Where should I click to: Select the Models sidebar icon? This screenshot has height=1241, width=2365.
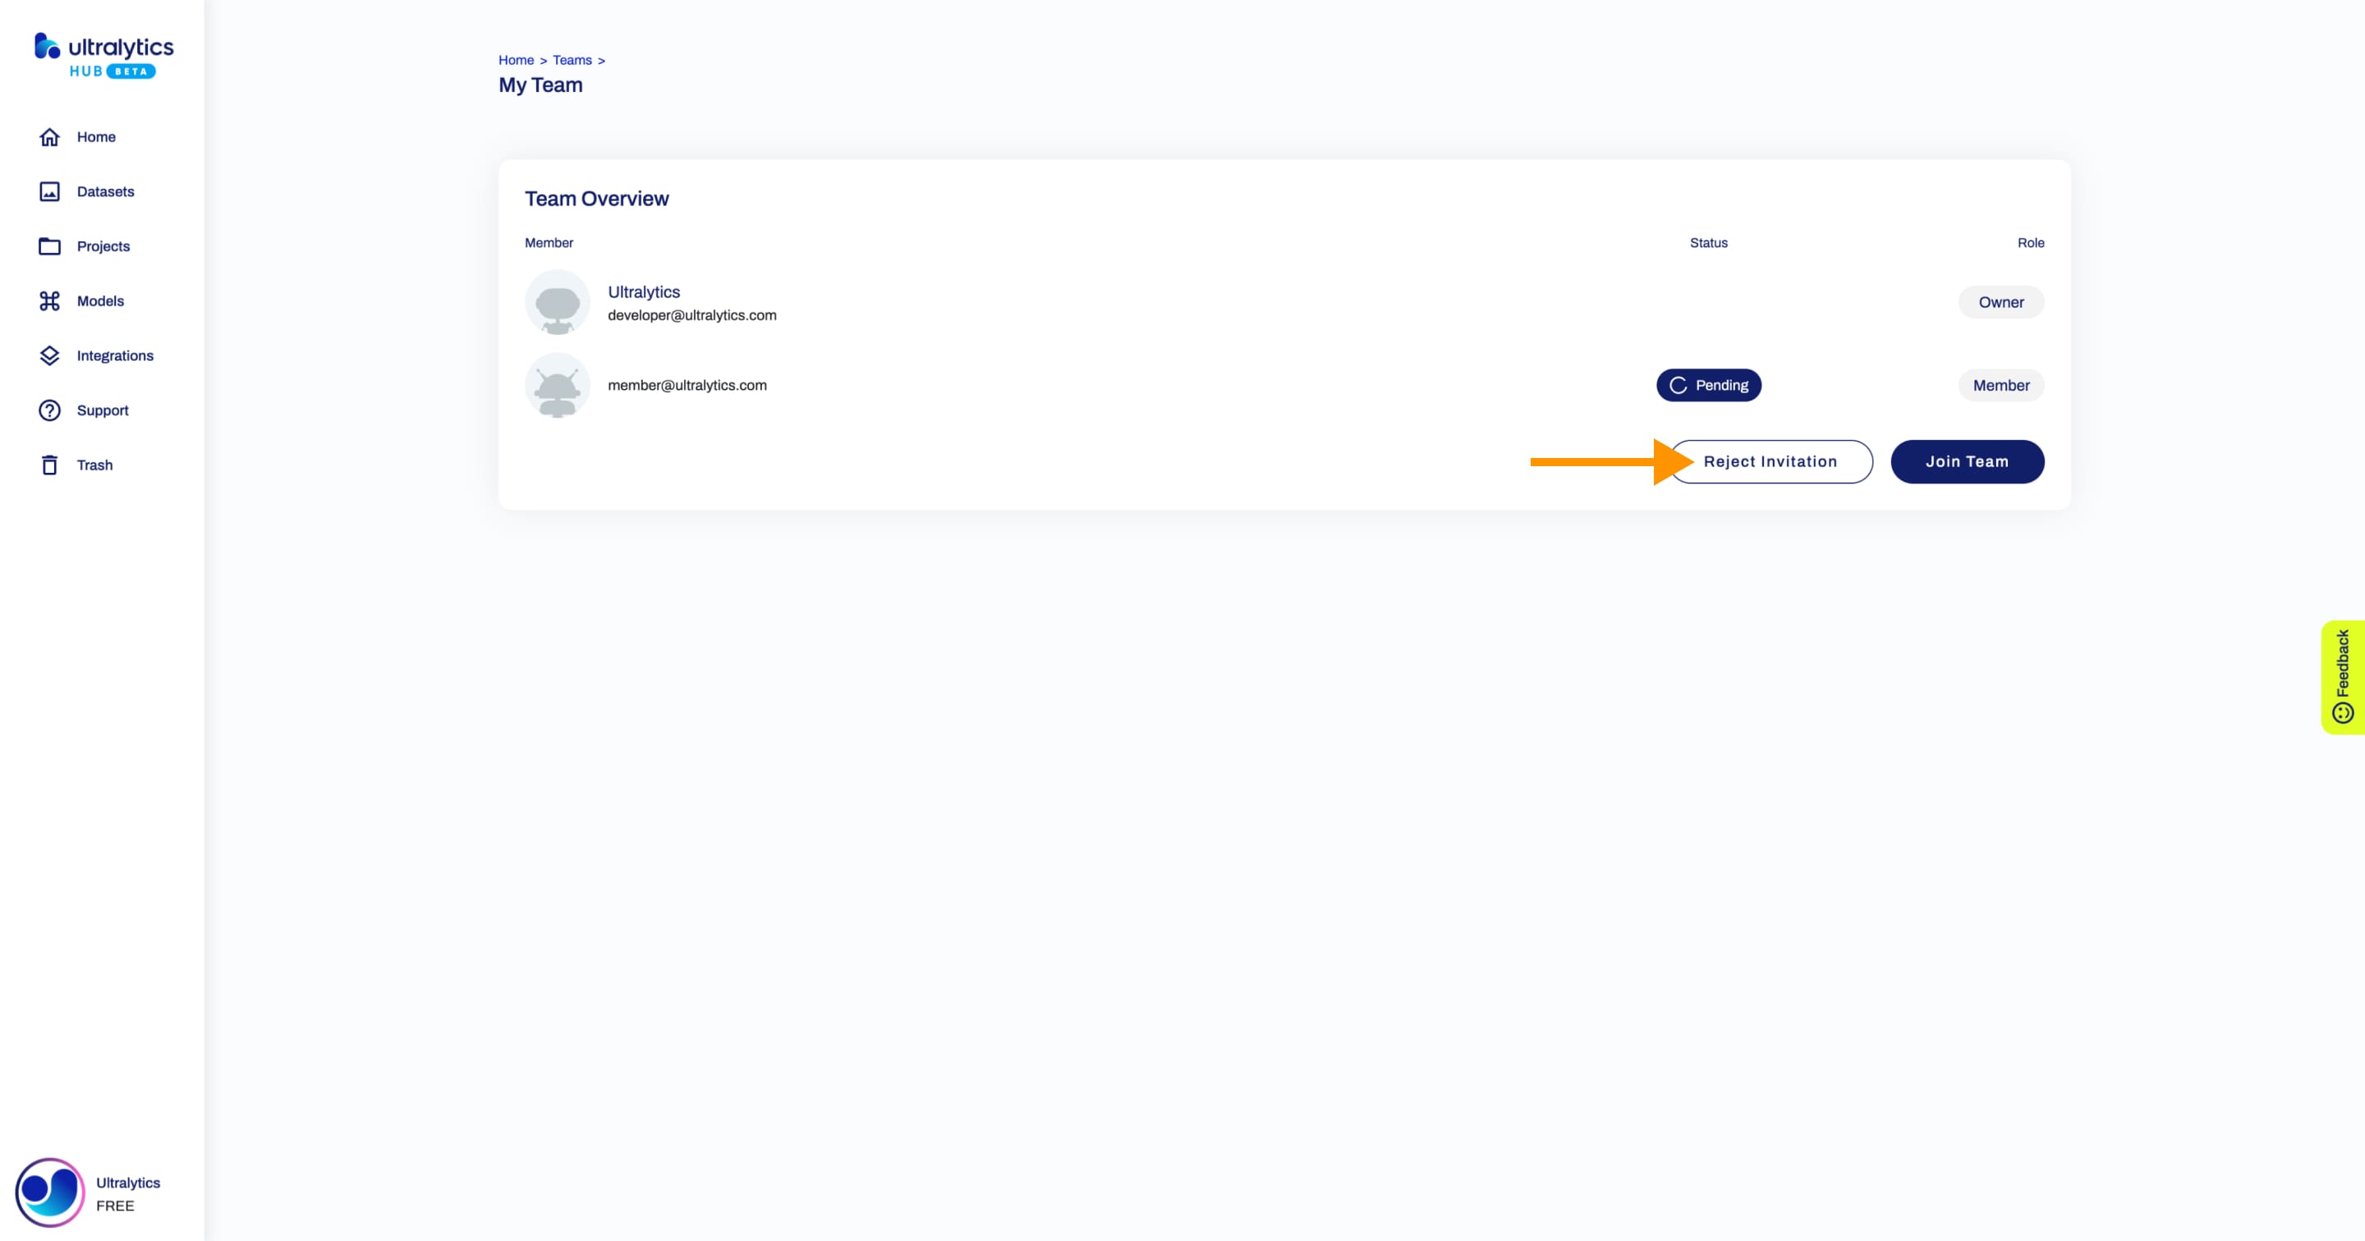48,300
